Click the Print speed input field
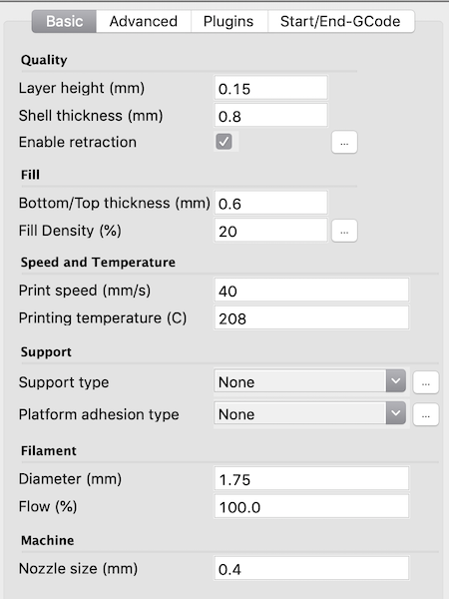 point(311,291)
